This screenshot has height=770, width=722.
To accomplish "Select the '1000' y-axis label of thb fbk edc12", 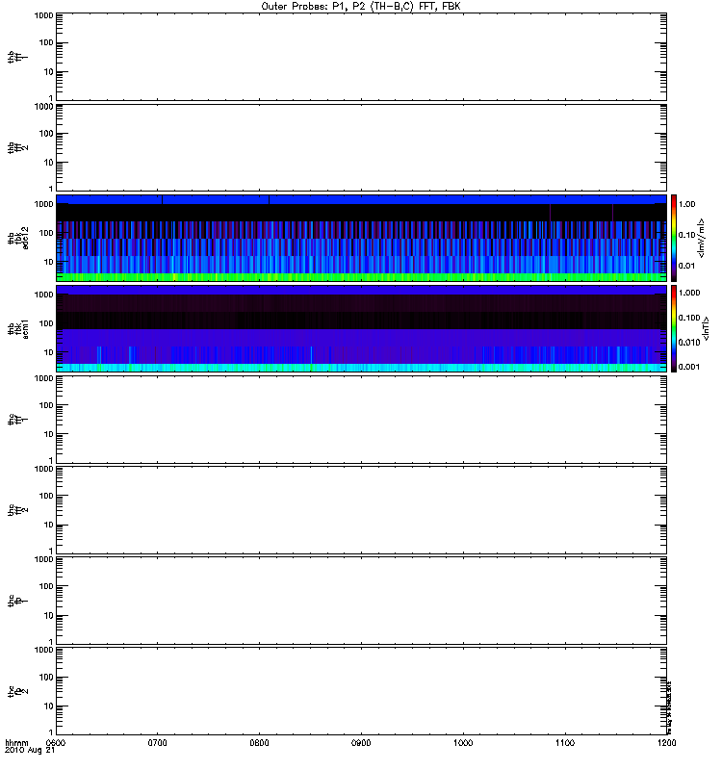I will [x=43, y=204].
